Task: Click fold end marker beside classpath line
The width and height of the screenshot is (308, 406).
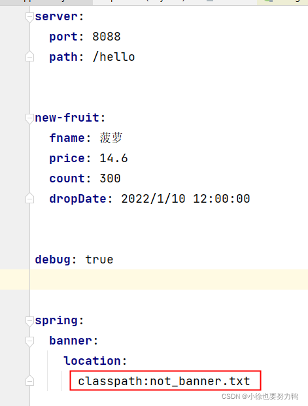Action: [29, 381]
